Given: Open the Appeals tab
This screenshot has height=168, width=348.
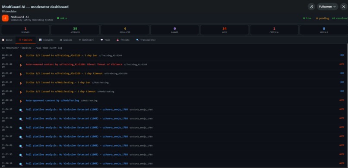Looking at the screenshot, I should tap(66, 40).
